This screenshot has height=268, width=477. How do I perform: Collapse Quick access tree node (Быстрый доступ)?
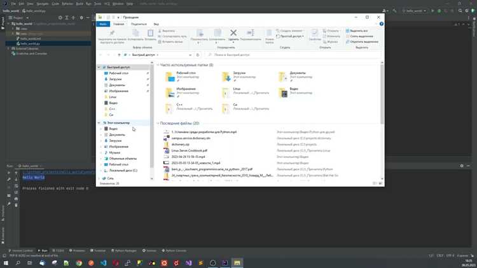99,67
